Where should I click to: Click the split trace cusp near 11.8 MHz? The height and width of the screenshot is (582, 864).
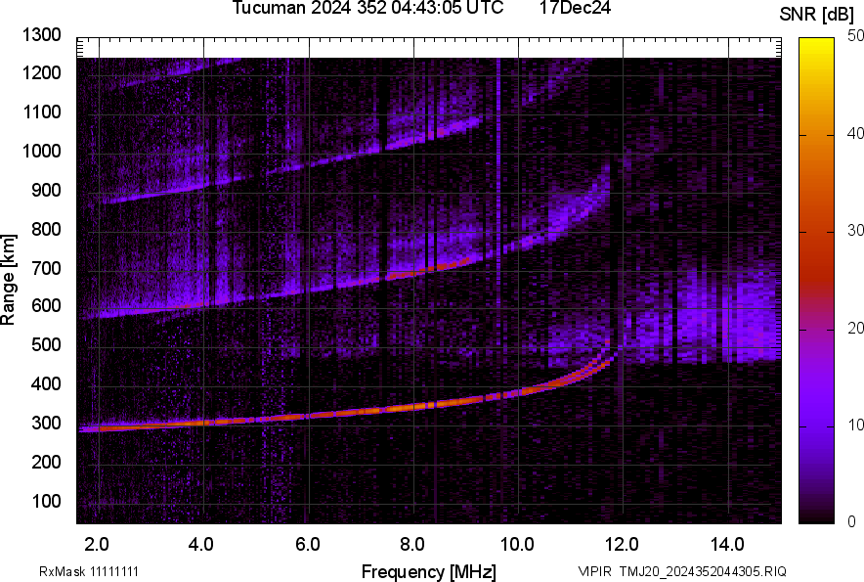click(x=605, y=354)
